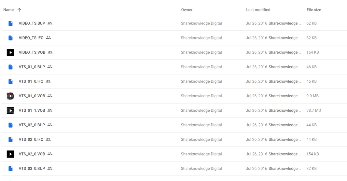Click the Last modified column header
Viewport: 347px width, 181px height.
pyautogui.click(x=258, y=10)
